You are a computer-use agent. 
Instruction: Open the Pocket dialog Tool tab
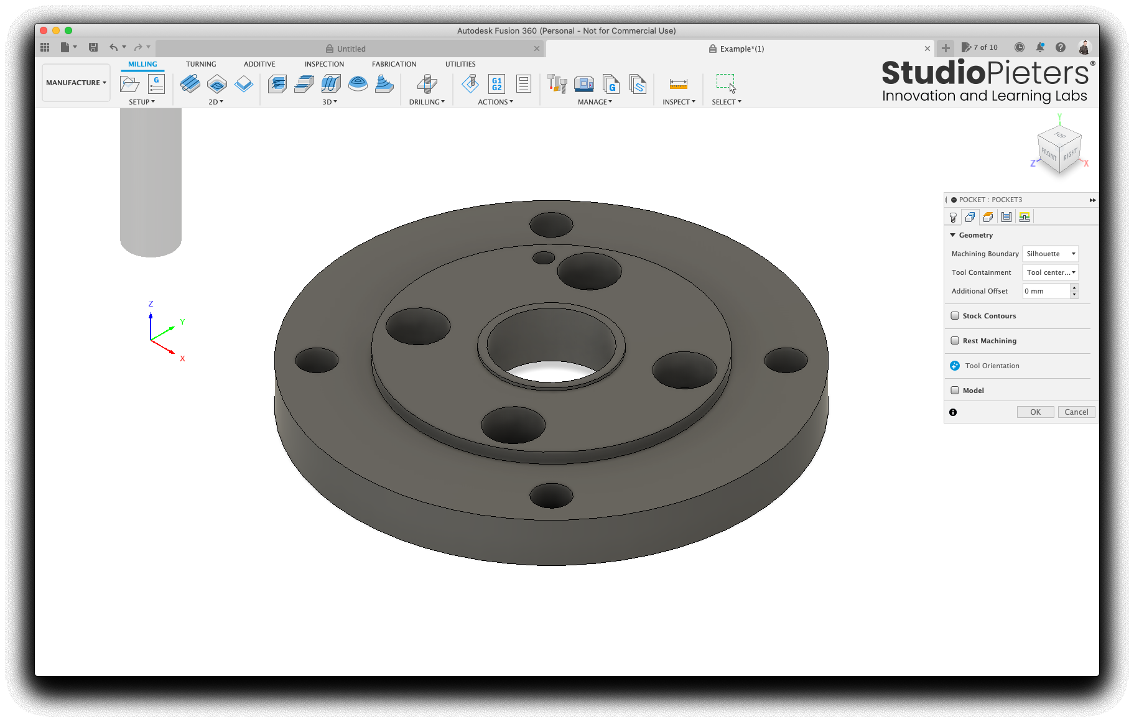tap(952, 217)
